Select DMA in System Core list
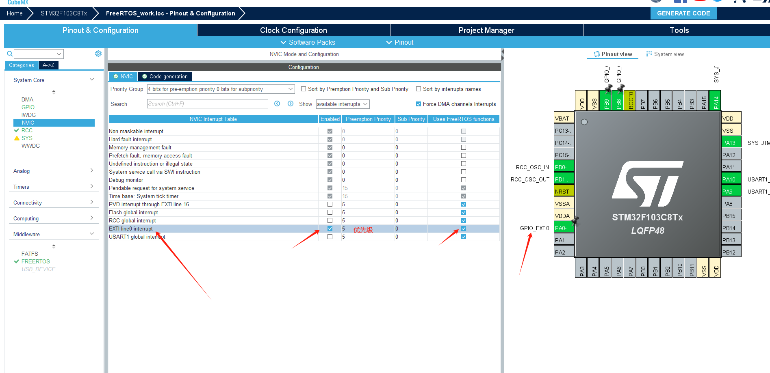The height and width of the screenshot is (373, 770). [27, 99]
